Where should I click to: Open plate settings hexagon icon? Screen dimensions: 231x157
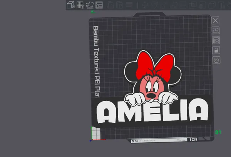(x=216, y=60)
